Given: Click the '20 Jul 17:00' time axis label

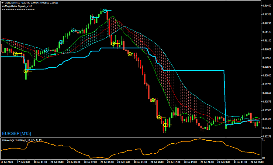Looking at the screenshot, I should pos(174,162).
